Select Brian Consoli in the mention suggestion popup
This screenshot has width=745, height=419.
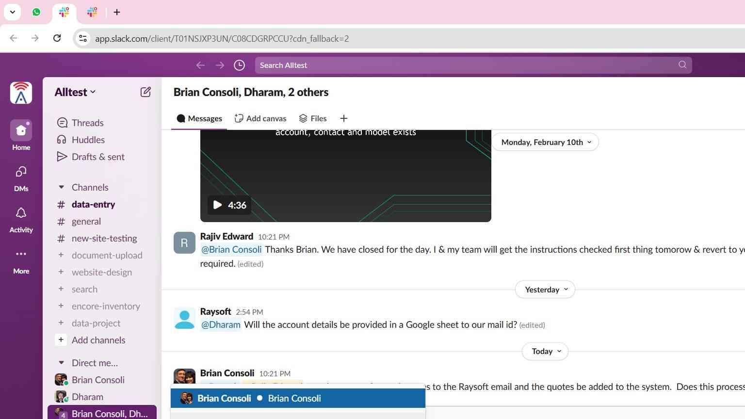298,398
